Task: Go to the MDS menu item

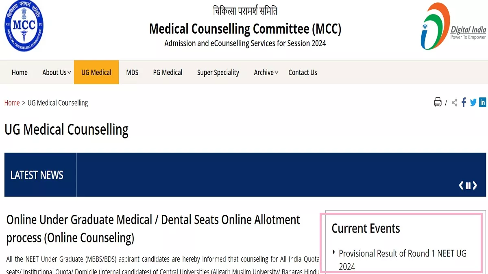Action: [132, 72]
